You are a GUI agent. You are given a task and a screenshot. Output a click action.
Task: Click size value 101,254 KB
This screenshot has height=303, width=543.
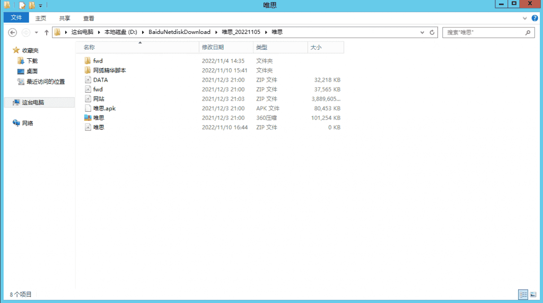(326, 118)
